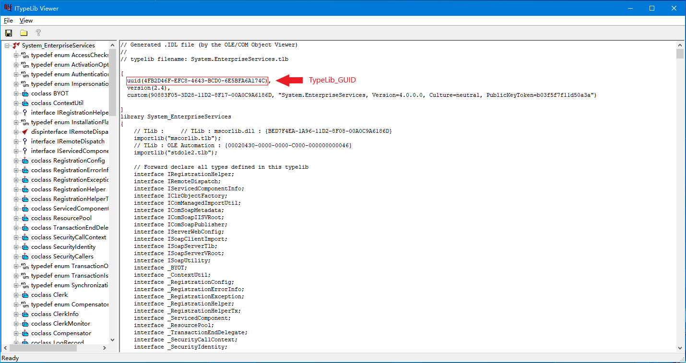Image resolution: width=686 pixels, height=363 pixels.
Task: Click the tree panel vertical scrollbar thumb
Action: pyautogui.click(x=113, y=82)
